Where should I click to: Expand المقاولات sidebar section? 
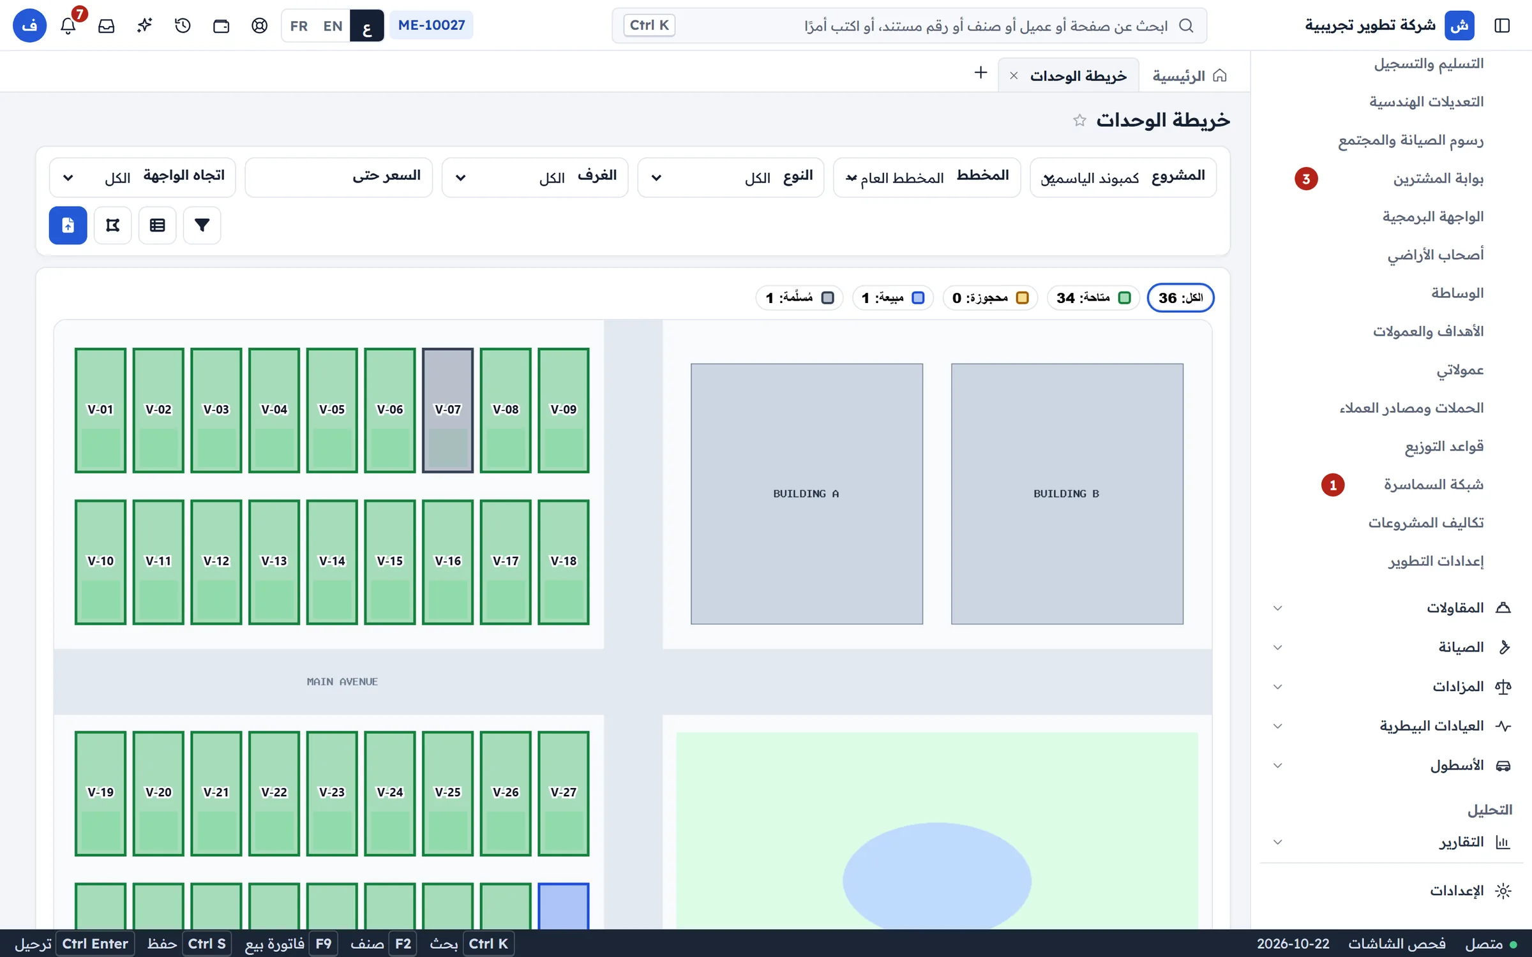click(1392, 608)
